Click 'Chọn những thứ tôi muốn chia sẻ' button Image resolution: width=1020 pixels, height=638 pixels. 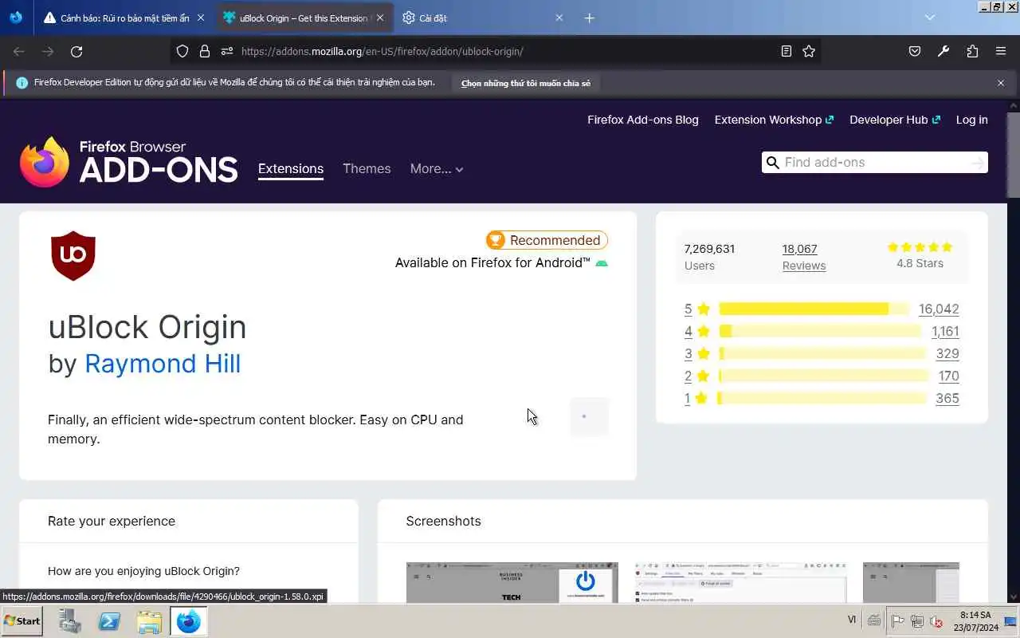(525, 83)
